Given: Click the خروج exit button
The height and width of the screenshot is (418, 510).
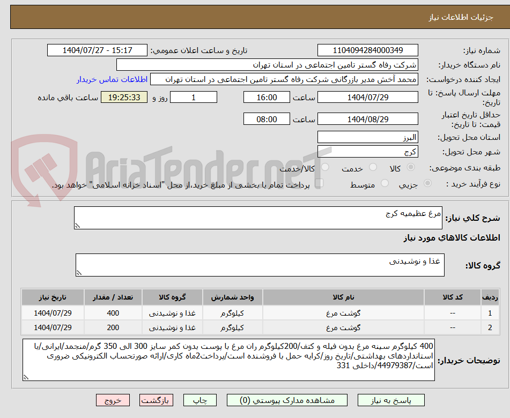Looking at the screenshot, I should click(x=113, y=400).
